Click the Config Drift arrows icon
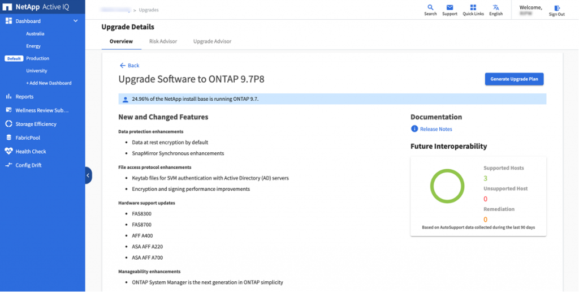This screenshot has height=292, width=579. 8,165
